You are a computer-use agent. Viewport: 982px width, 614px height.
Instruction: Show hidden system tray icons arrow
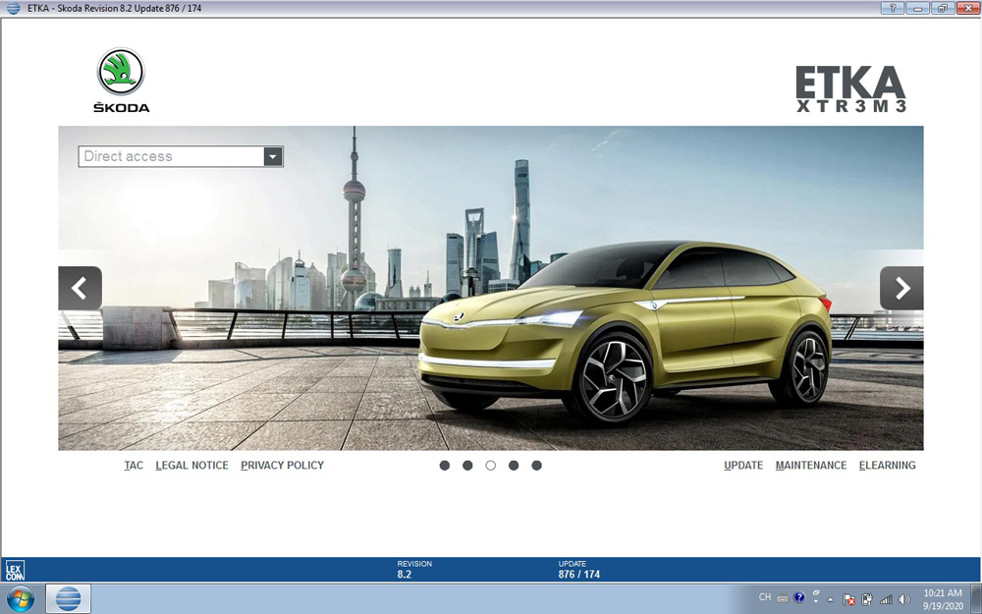point(831,599)
